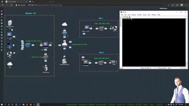The image size is (189, 106).
Task: Click the Not secure warning indicator
Action: pyautogui.click(x=20, y=5)
